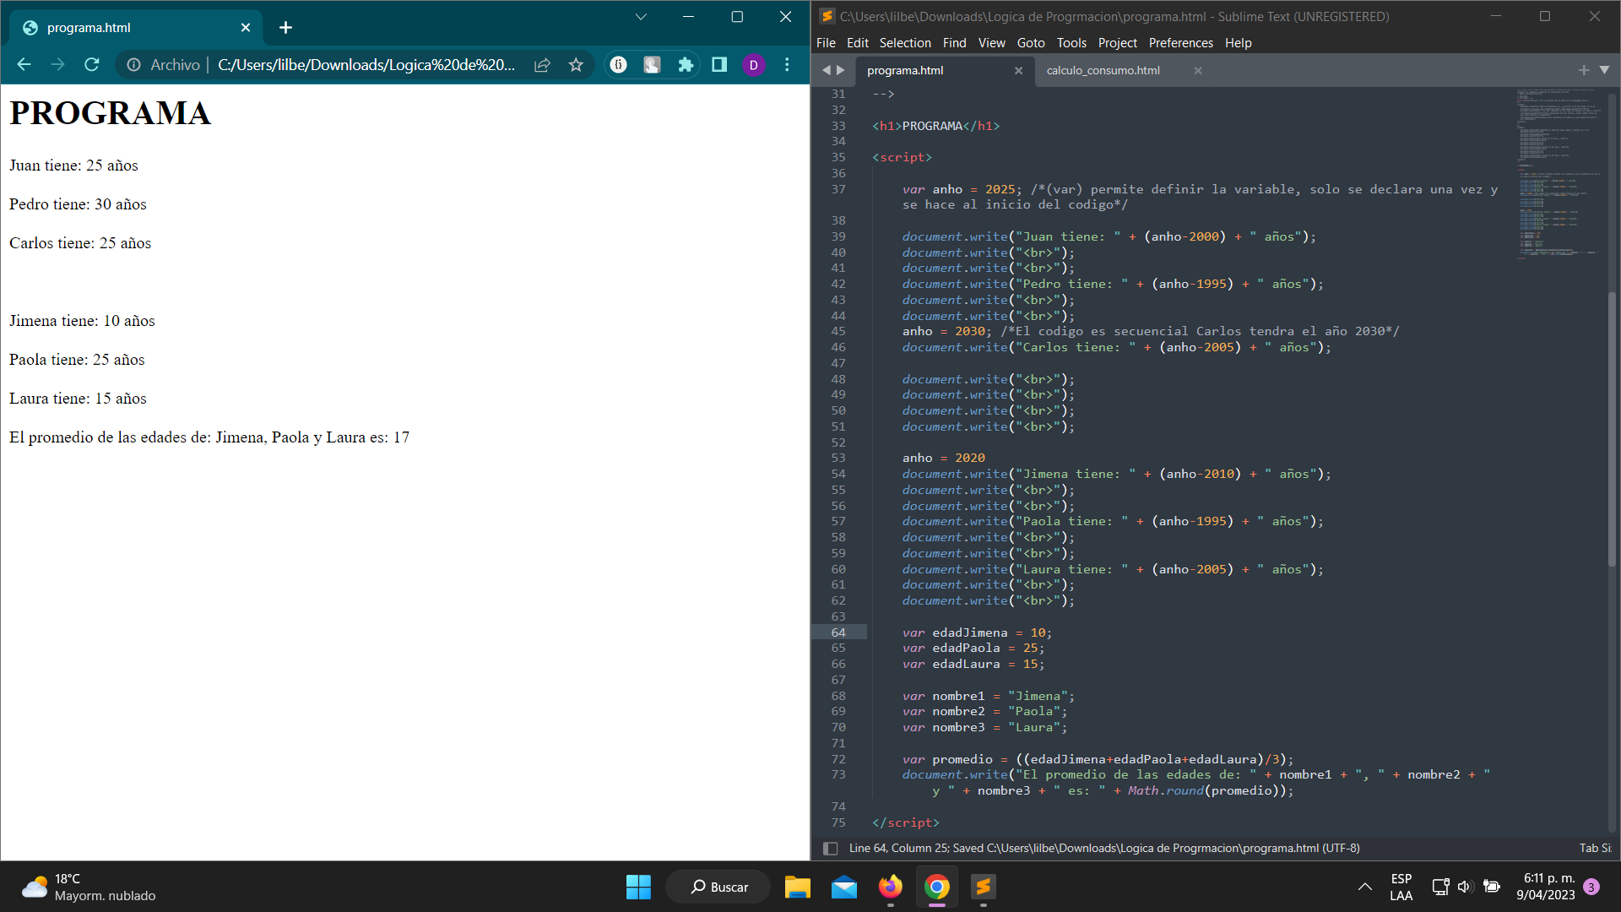Image resolution: width=1621 pixels, height=912 pixels.
Task: Open Sublime's tab list dropdown arrow
Action: (1604, 70)
